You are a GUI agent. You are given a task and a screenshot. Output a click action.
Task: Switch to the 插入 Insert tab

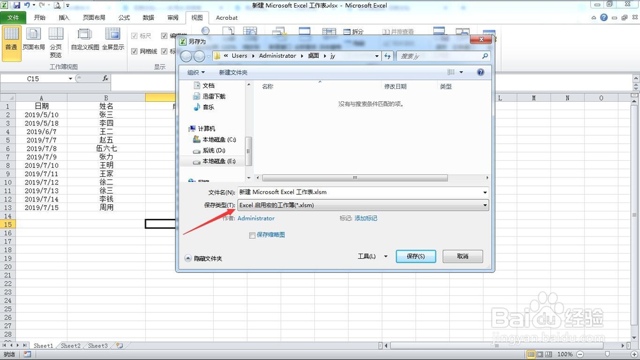point(64,17)
